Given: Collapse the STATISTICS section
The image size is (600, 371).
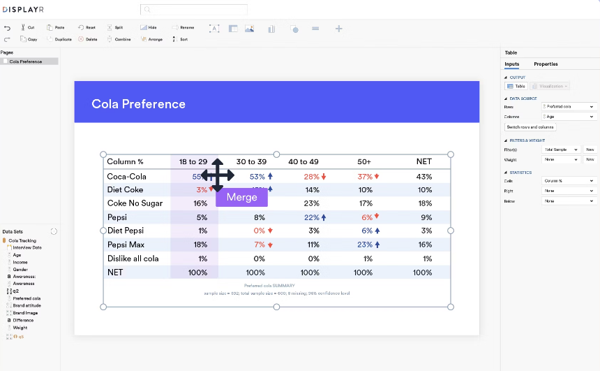Looking at the screenshot, I should click(506, 173).
